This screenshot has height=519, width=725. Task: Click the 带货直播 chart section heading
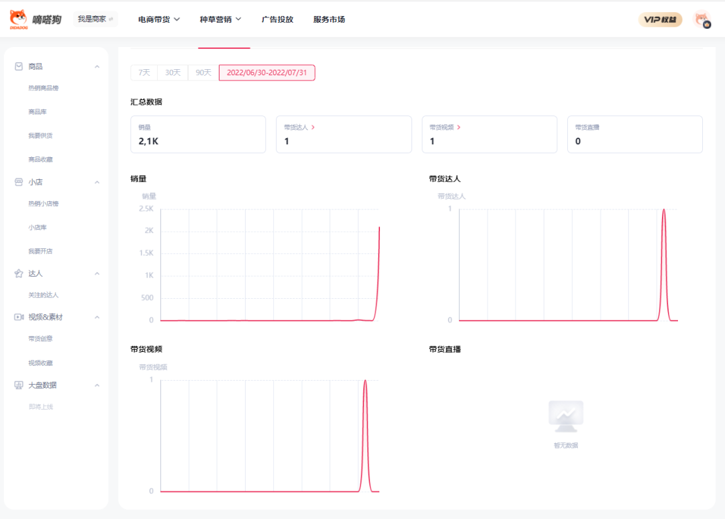coord(445,349)
